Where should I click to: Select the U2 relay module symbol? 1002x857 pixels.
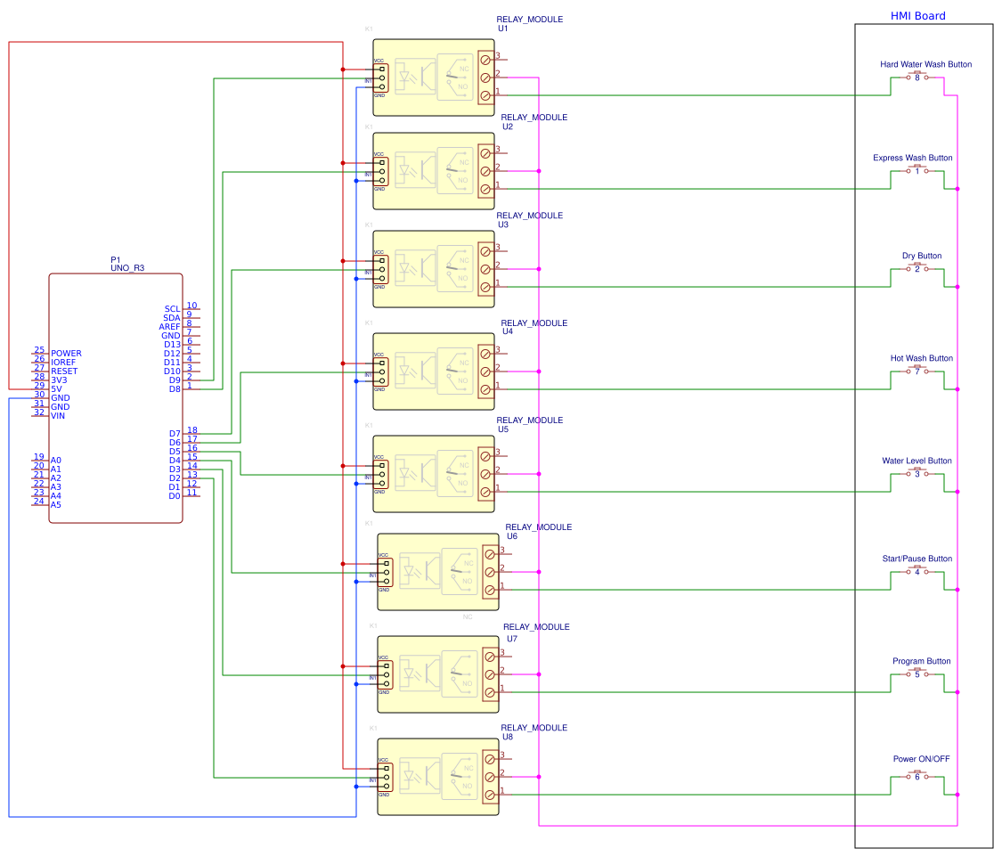(433, 171)
